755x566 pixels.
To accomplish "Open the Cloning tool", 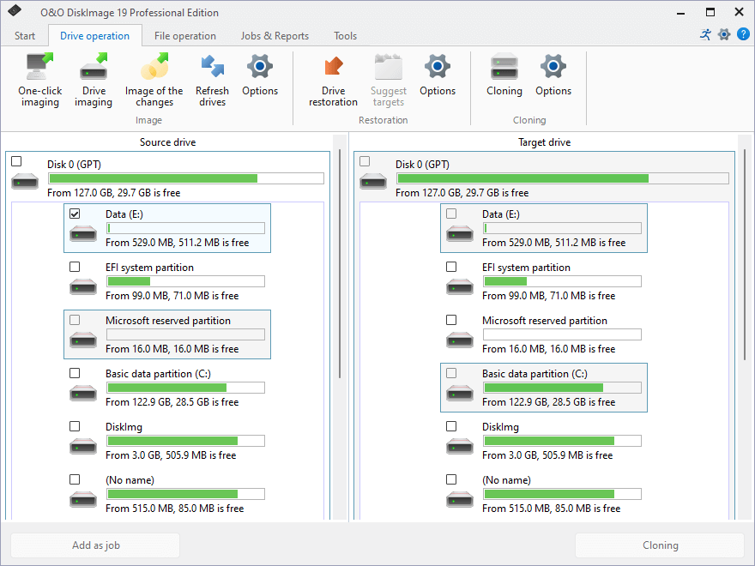I will click(504, 75).
